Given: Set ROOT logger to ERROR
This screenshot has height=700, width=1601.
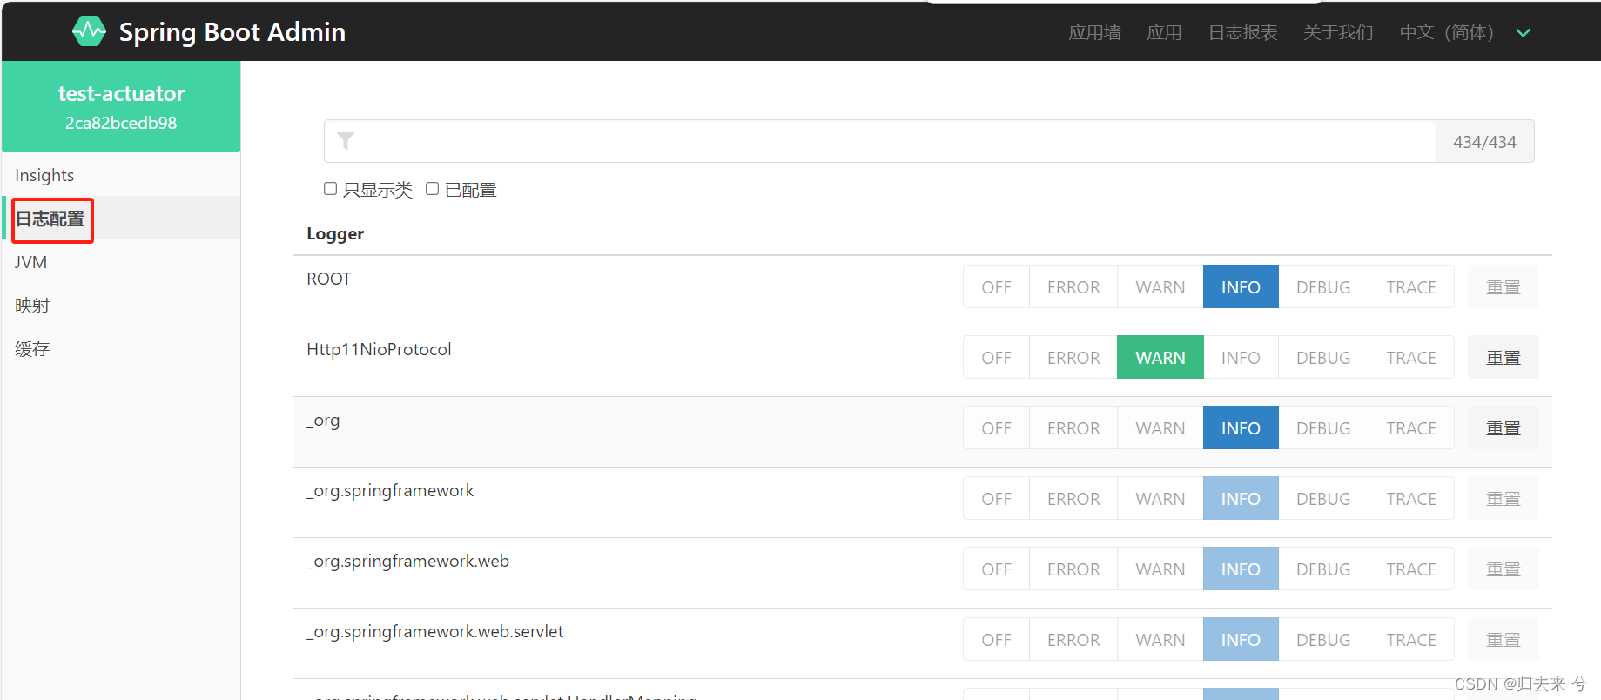Looking at the screenshot, I should pos(1073,286).
